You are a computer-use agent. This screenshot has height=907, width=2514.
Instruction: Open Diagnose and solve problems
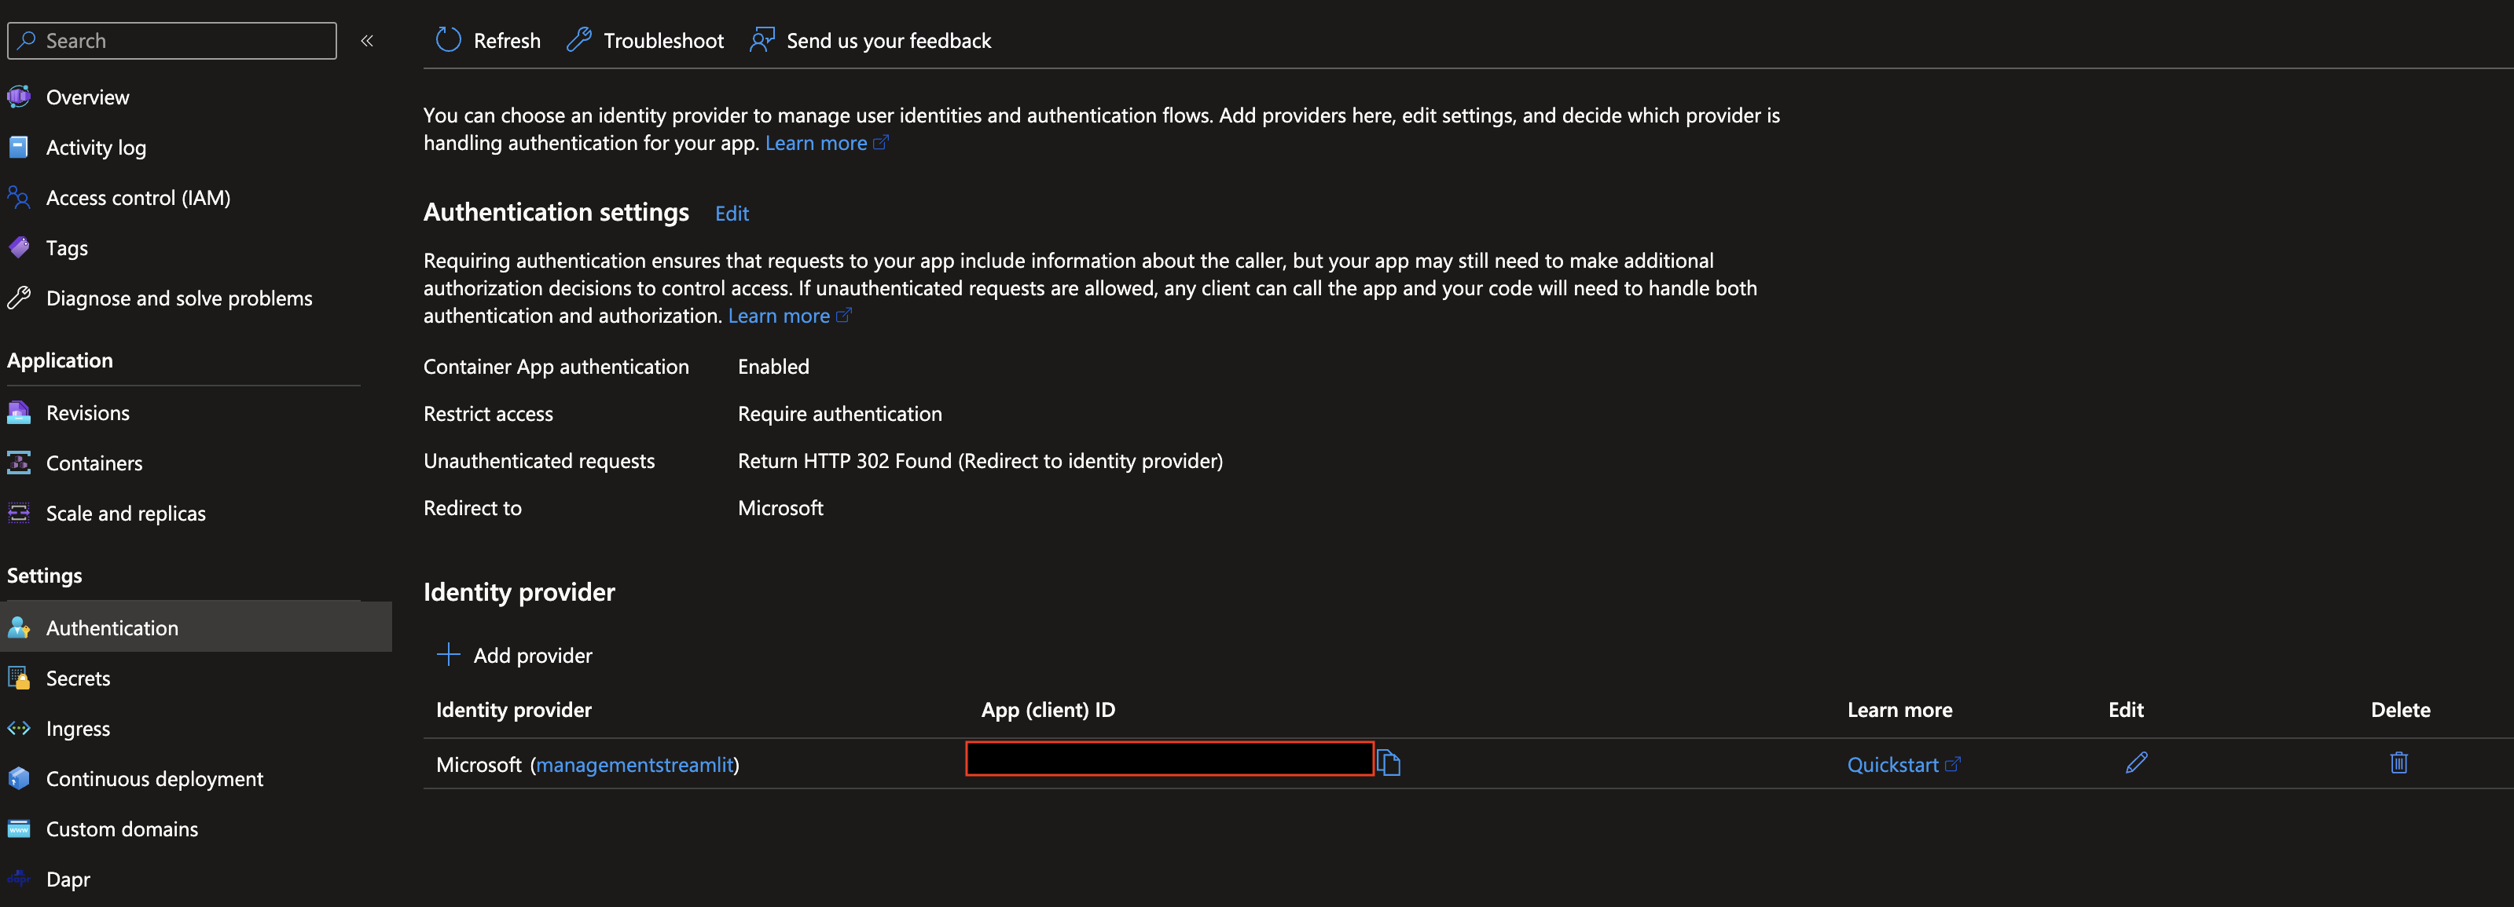pos(178,298)
